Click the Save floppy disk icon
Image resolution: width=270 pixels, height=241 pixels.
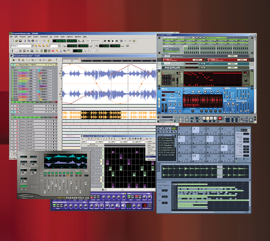(20, 41)
